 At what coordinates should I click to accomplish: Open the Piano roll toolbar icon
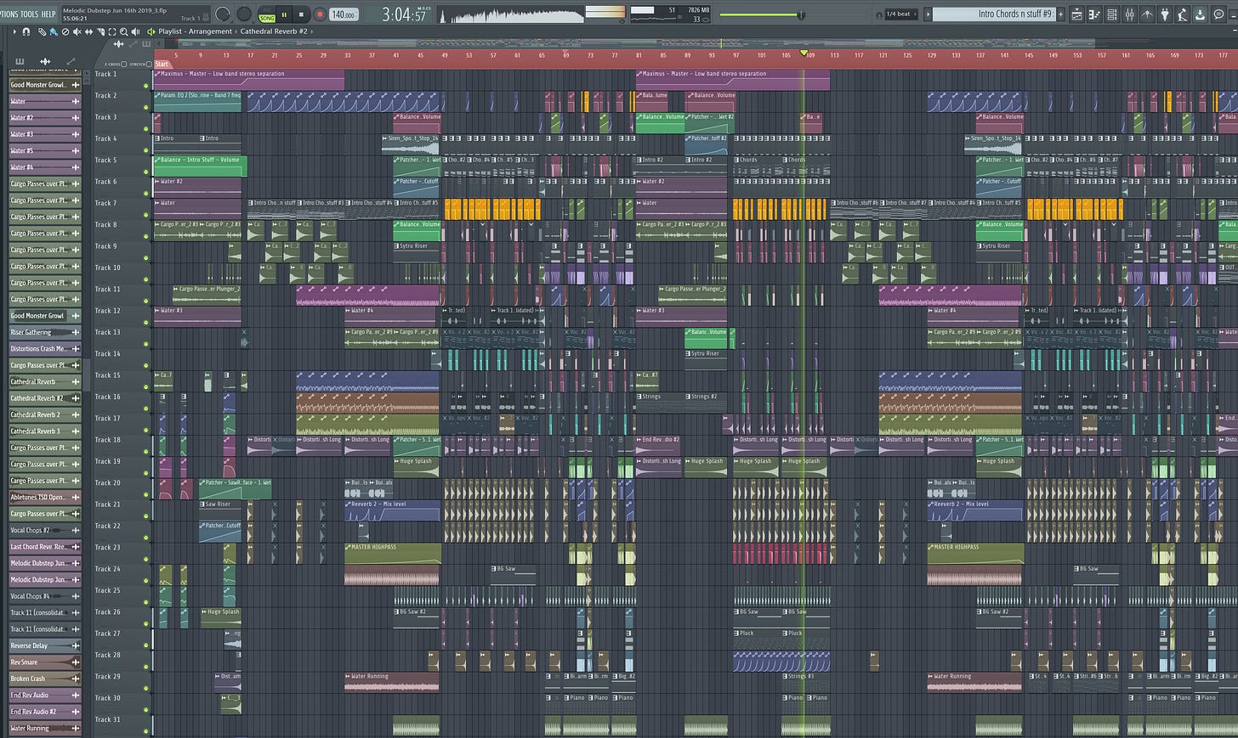pyautogui.click(x=1094, y=14)
